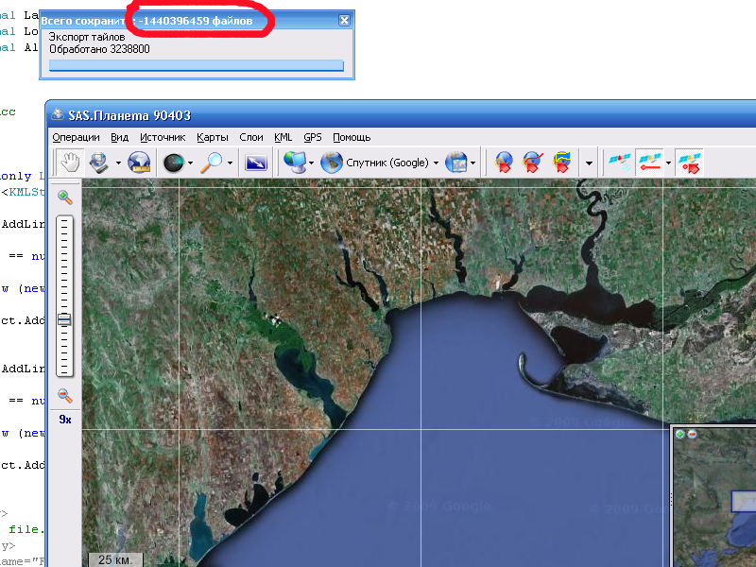Click the green plus on mini-map
The width and height of the screenshot is (756, 567).
(x=679, y=434)
